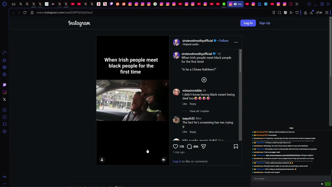The width and height of the screenshot is (332, 187).
Task: Open chat settings gear icon
Action: click(322, 184)
